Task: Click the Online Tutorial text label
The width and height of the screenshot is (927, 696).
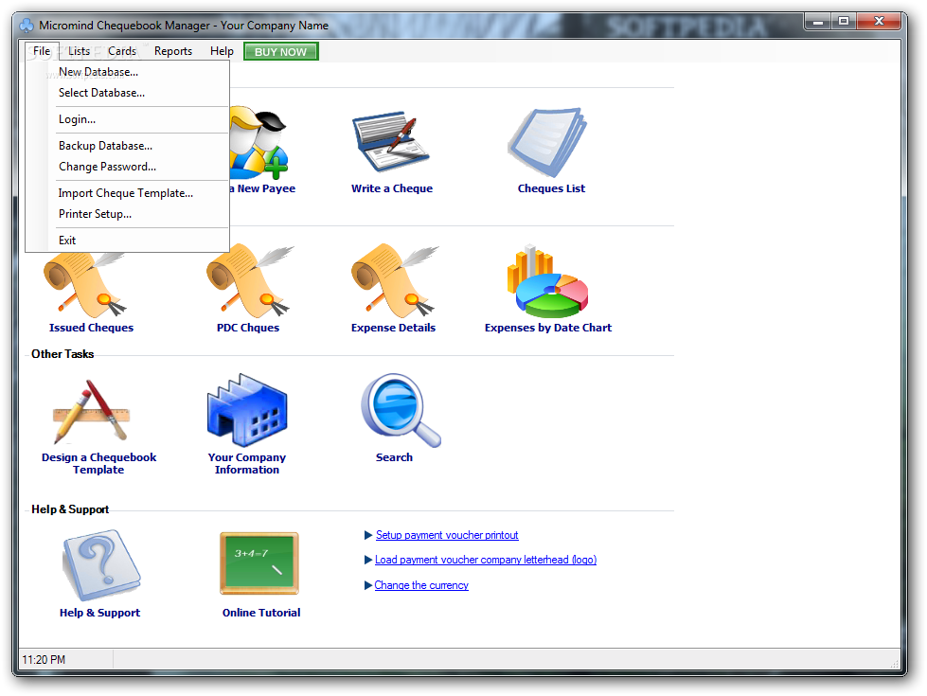Action: (x=261, y=614)
